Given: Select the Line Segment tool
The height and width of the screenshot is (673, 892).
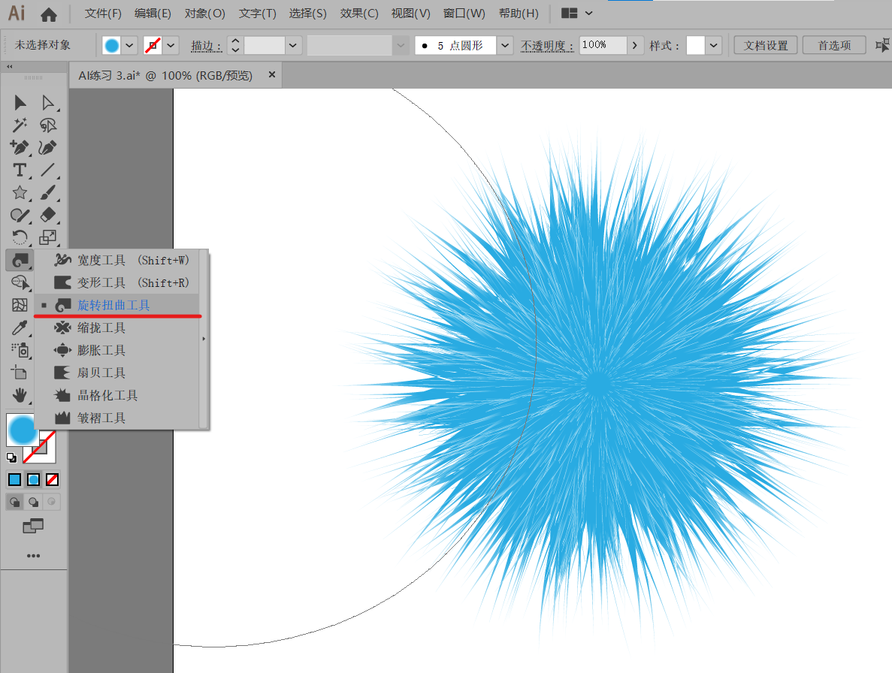Looking at the screenshot, I should [x=48, y=170].
